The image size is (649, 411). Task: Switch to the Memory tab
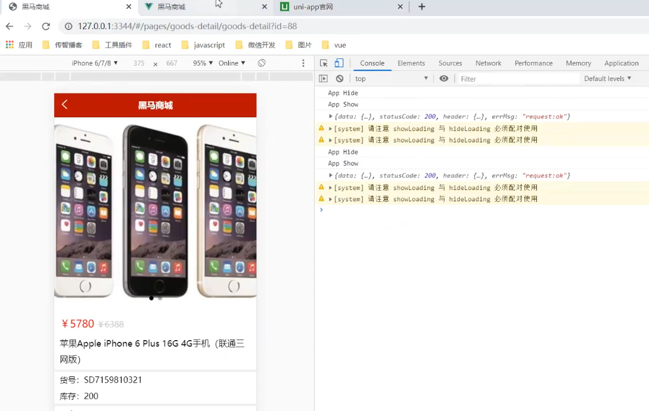coord(578,63)
